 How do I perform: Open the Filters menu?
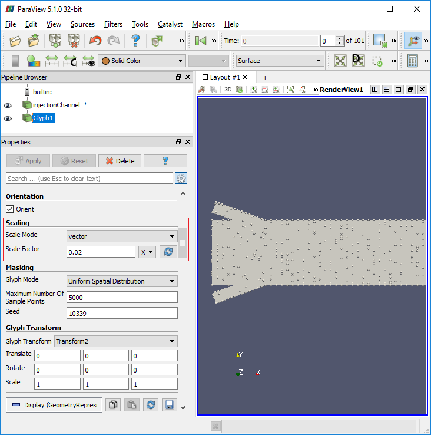tap(113, 24)
